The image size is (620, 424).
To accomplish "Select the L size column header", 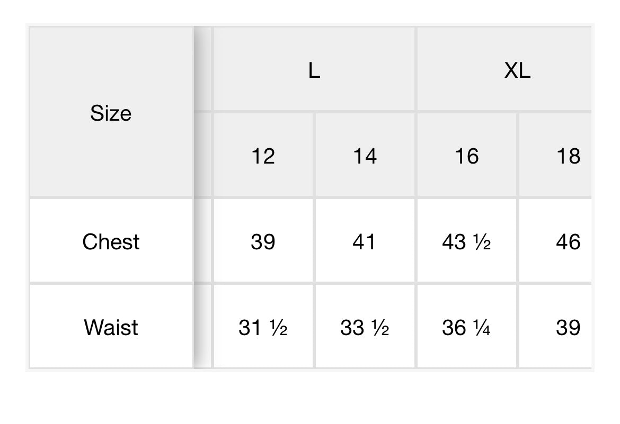I will (x=314, y=70).
